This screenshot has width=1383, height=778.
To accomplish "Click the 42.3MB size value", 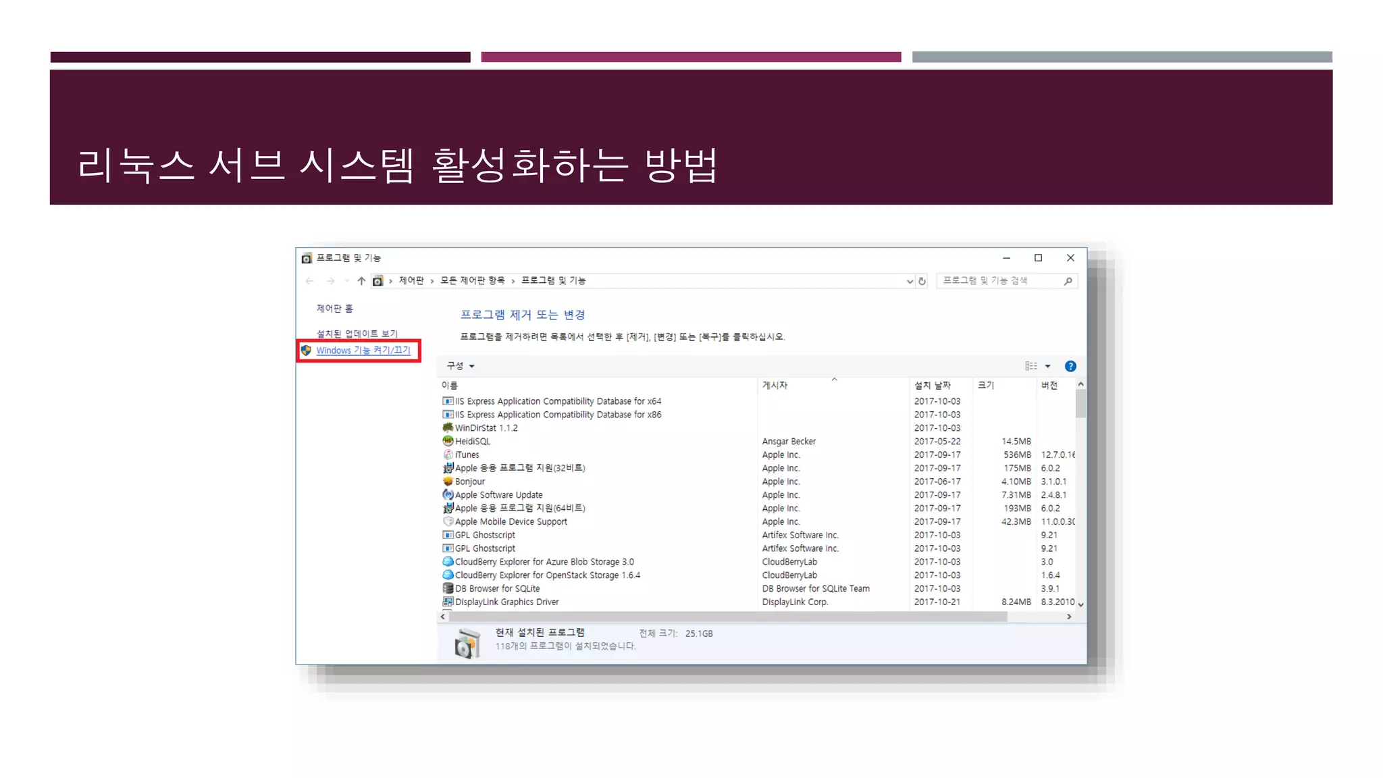I will pyautogui.click(x=1016, y=521).
